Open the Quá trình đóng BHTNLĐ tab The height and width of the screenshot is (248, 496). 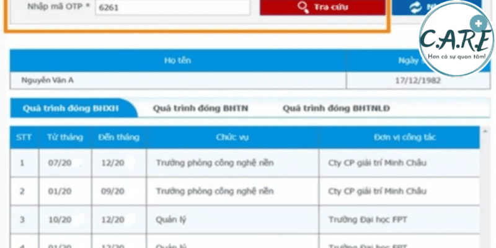pyautogui.click(x=336, y=108)
